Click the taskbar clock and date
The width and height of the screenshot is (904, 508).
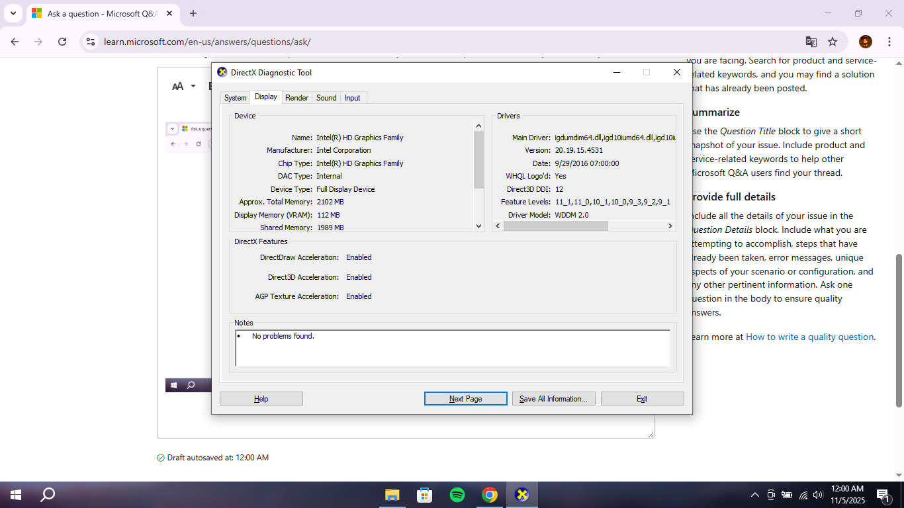pyautogui.click(x=847, y=495)
